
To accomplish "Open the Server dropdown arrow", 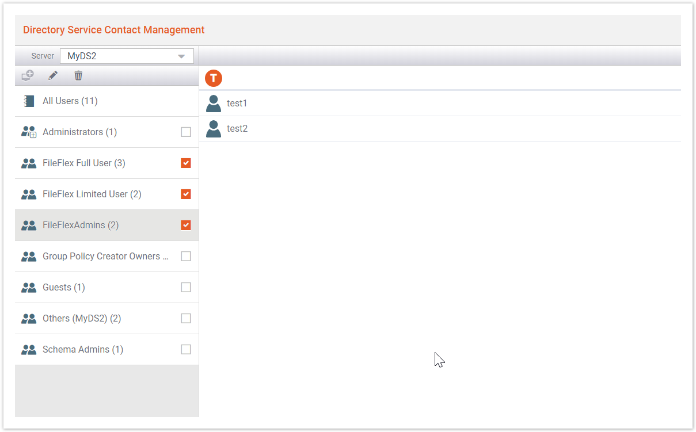I will [181, 56].
